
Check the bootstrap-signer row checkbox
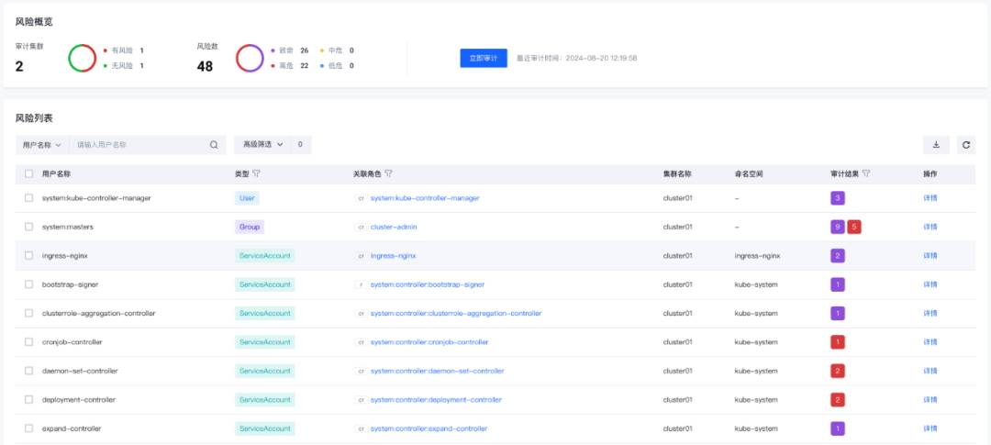tap(29, 284)
